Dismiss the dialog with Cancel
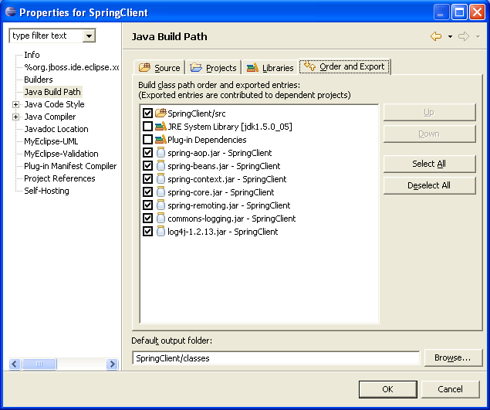This screenshot has height=410, width=490. (x=451, y=389)
